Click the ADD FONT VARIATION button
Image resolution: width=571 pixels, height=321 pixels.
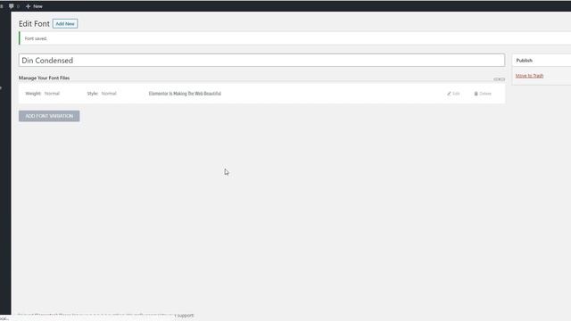tap(49, 116)
